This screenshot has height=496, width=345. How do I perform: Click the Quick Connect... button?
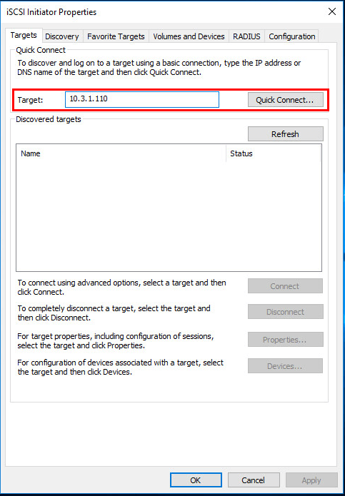tap(285, 100)
